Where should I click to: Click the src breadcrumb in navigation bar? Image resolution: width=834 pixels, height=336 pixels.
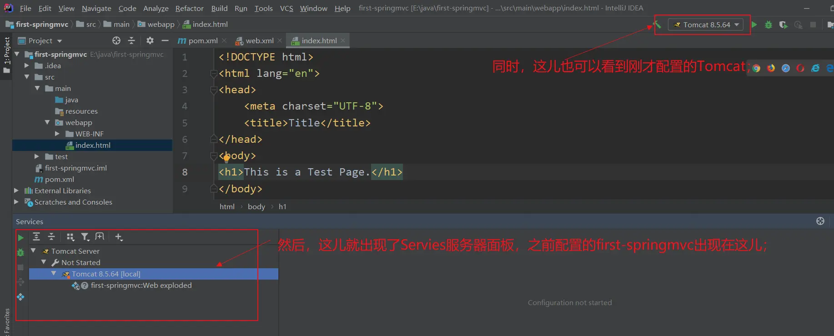(x=91, y=25)
